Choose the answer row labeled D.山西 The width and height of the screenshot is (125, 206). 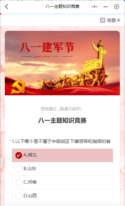[x=62, y=196]
